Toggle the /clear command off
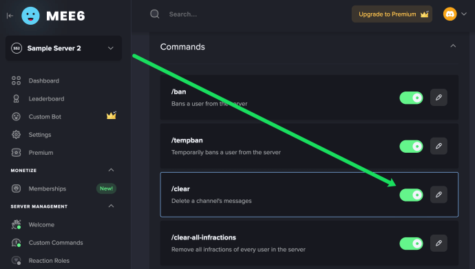 click(411, 195)
